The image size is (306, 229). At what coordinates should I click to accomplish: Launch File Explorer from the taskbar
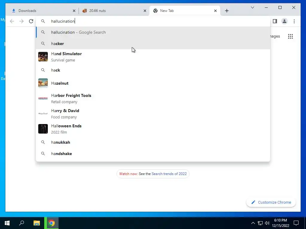coord(36,223)
